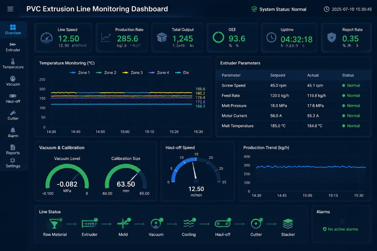Click the Total Output box icon
The image size is (377, 251).
162,38
